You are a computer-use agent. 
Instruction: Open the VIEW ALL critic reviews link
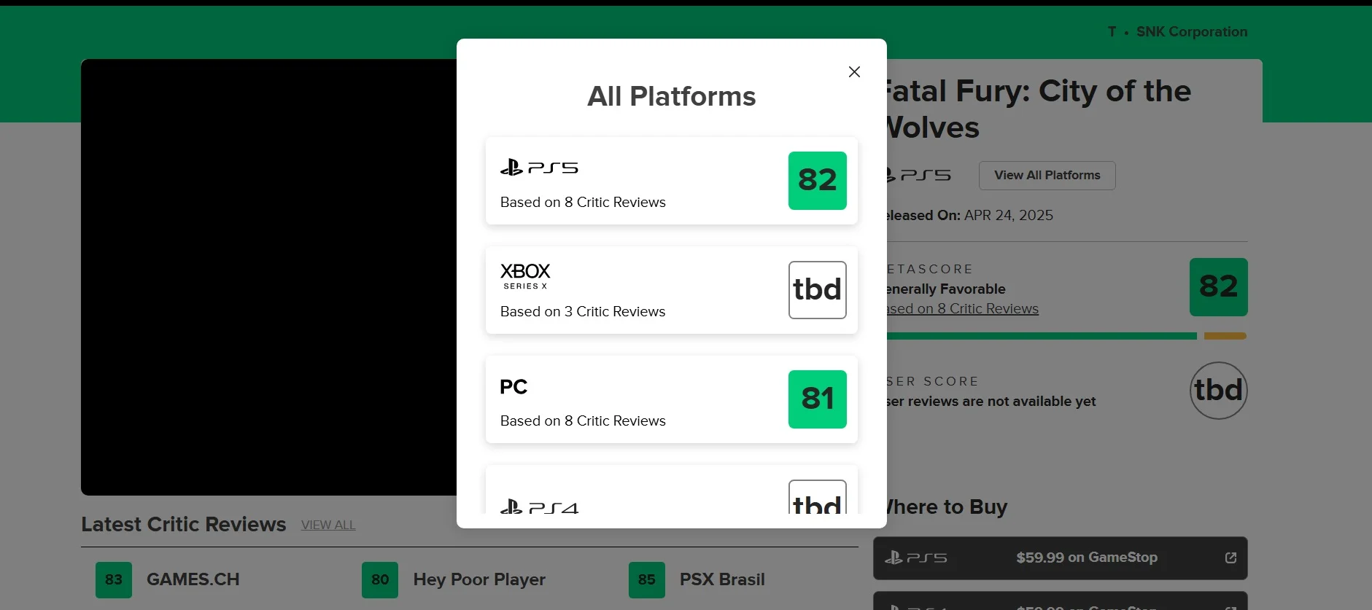pyautogui.click(x=328, y=525)
